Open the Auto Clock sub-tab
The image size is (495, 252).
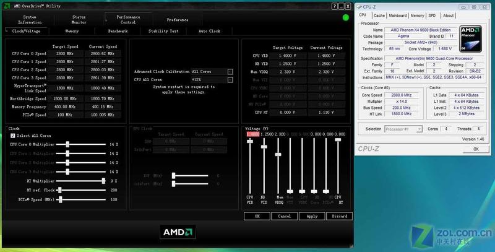coord(209,31)
